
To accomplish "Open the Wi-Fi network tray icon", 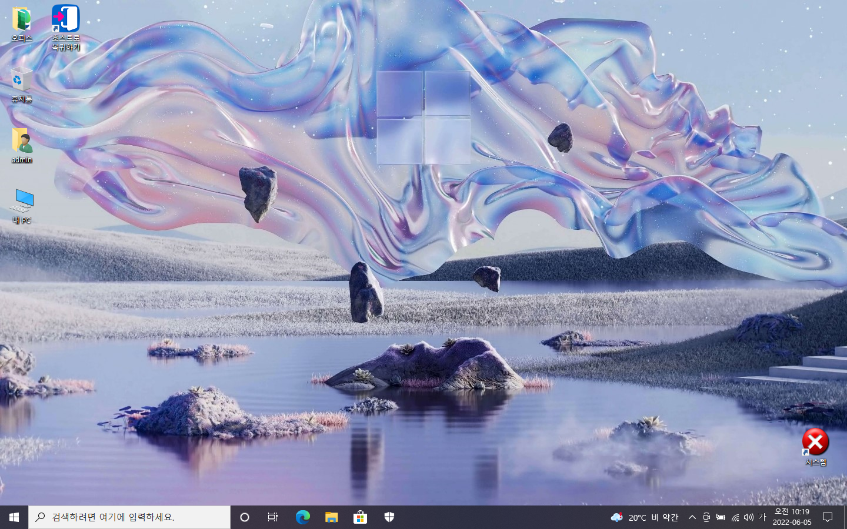I will [x=735, y=517].
